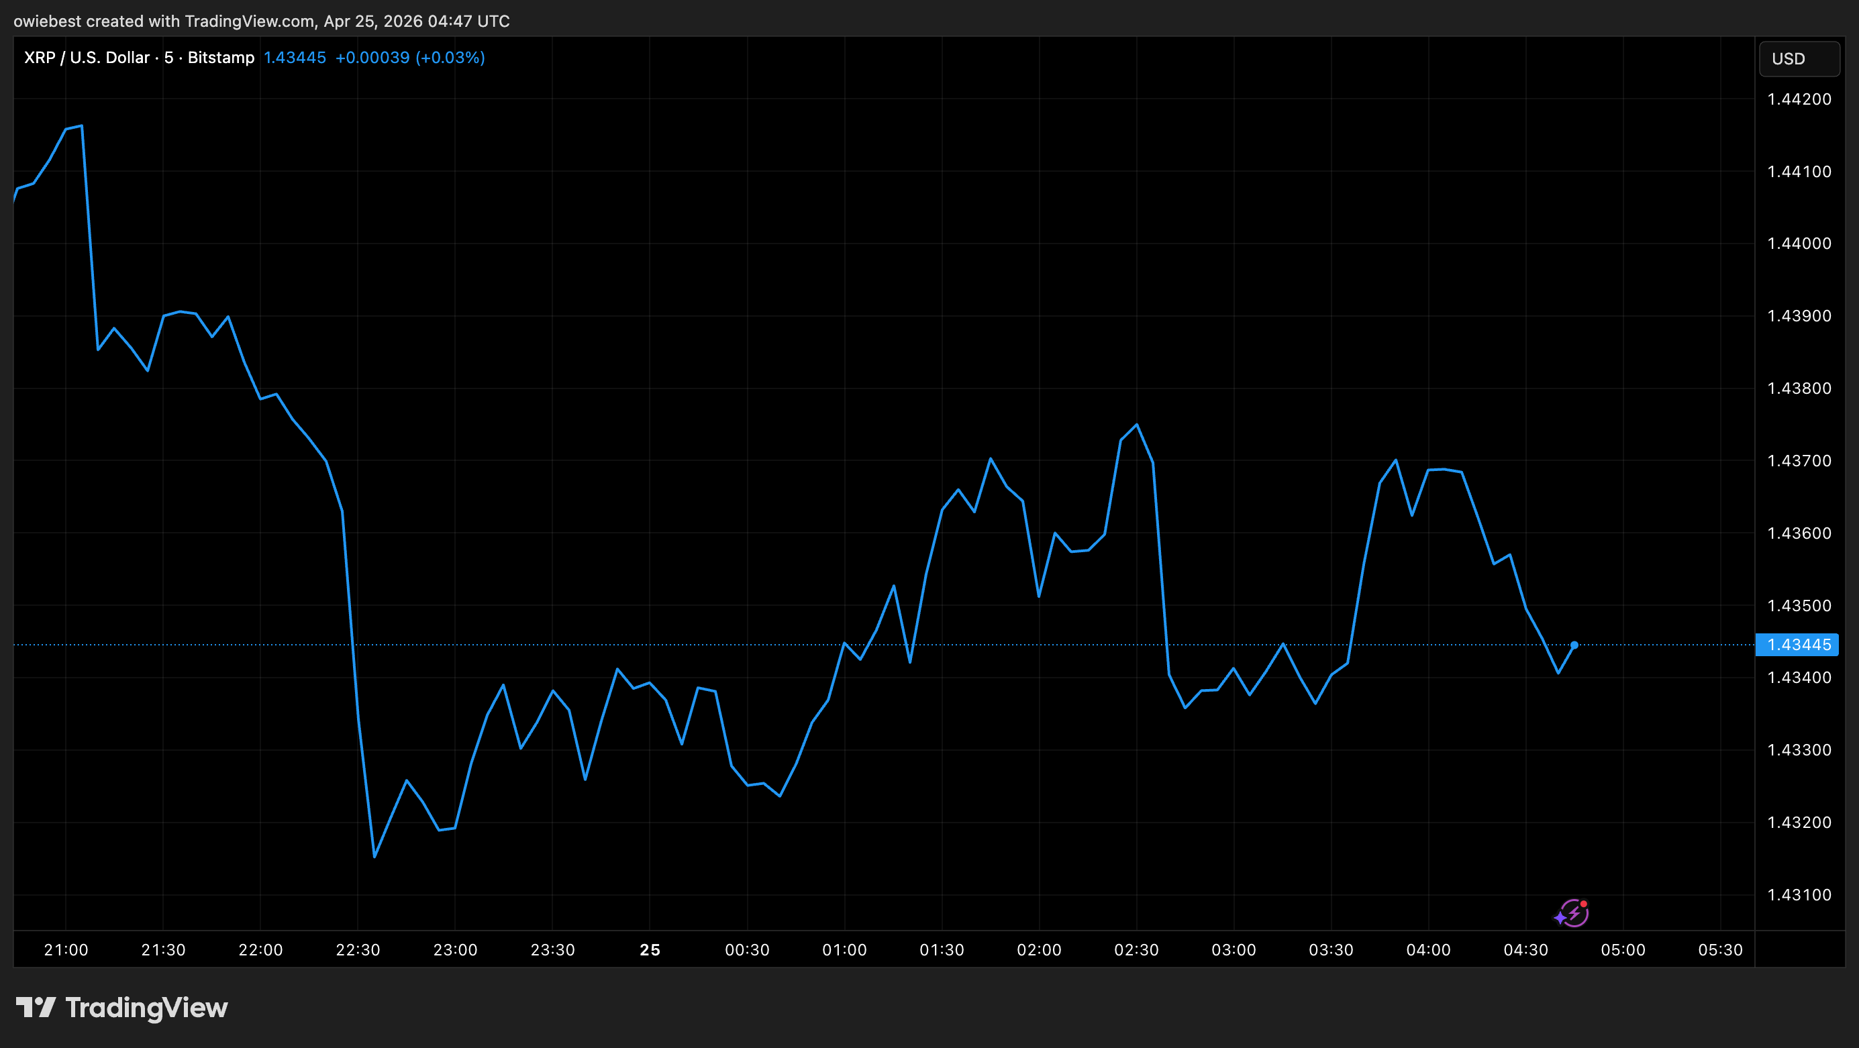Image resolution: width=1859 pixels, height=1048 pixels.
Task: Click the 04:00 time axis label
Action: (x=1428, y=950)
